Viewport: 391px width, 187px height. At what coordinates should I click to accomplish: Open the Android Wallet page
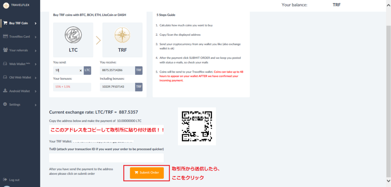tap(20, 91)
